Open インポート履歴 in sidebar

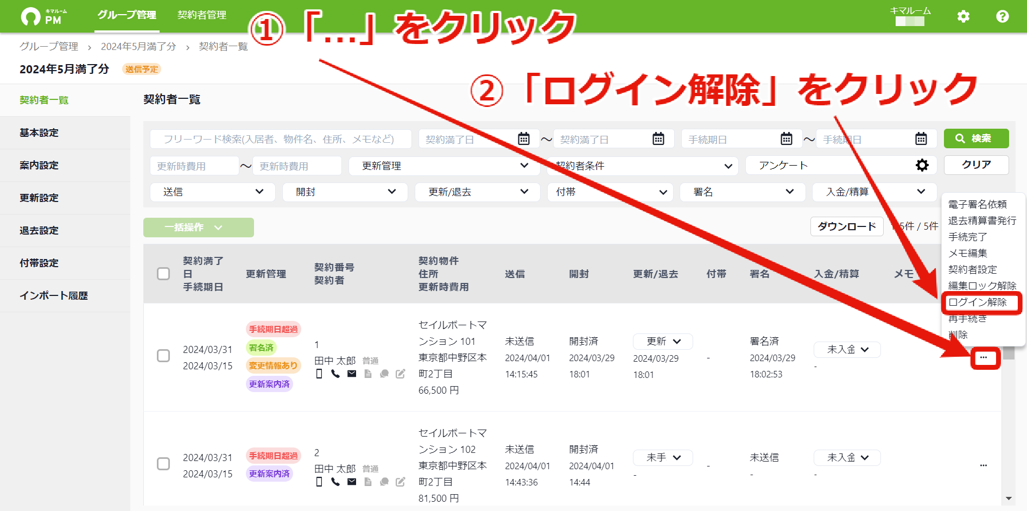pyautogui.click(x=65, y=295)
